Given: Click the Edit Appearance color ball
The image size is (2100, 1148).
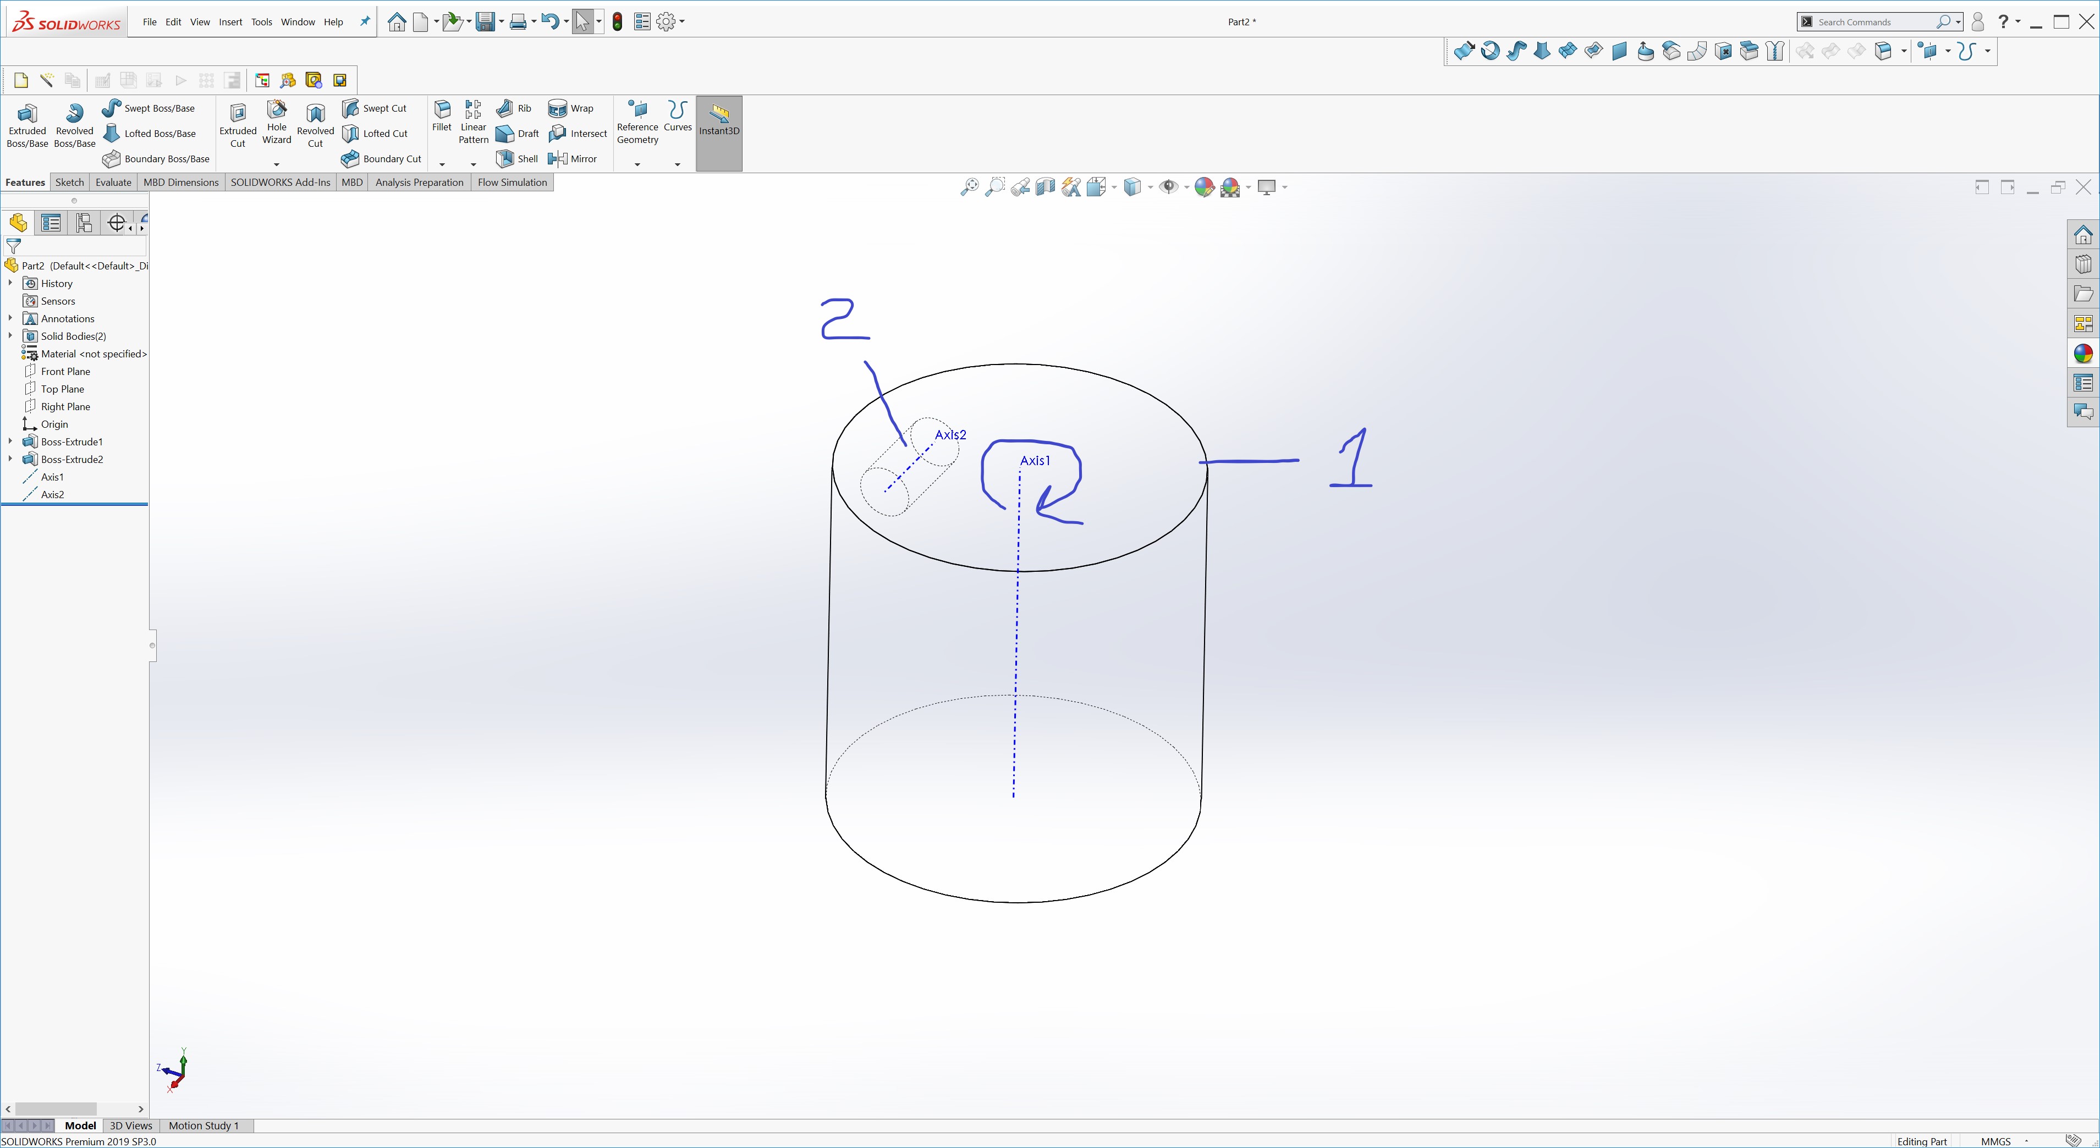Looking at the screenshot, I should [x=1203, y=187].
